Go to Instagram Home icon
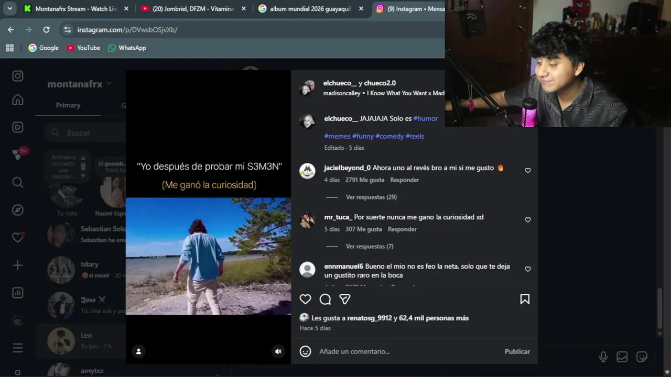The width and height of the screenshot is (671, 377). 18,100
